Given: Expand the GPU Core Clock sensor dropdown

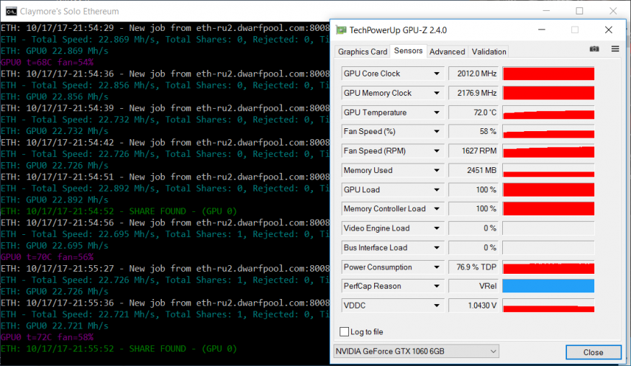Looking at the screenshot, I should 437,73.
